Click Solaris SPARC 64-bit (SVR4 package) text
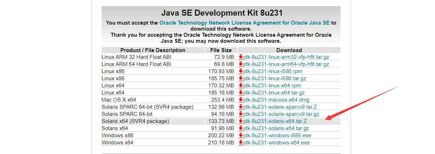435x154 pixels. (x=147, y=107)
